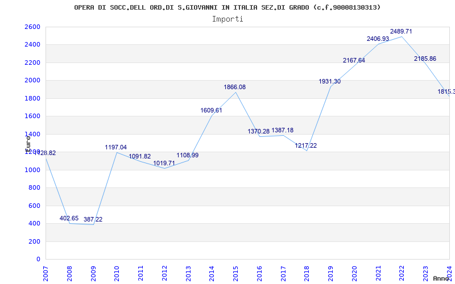Click the y-axis tick 0
The image size is (455, 284).
click(38, 259)
